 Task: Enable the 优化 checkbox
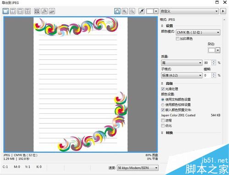[163, 126]
